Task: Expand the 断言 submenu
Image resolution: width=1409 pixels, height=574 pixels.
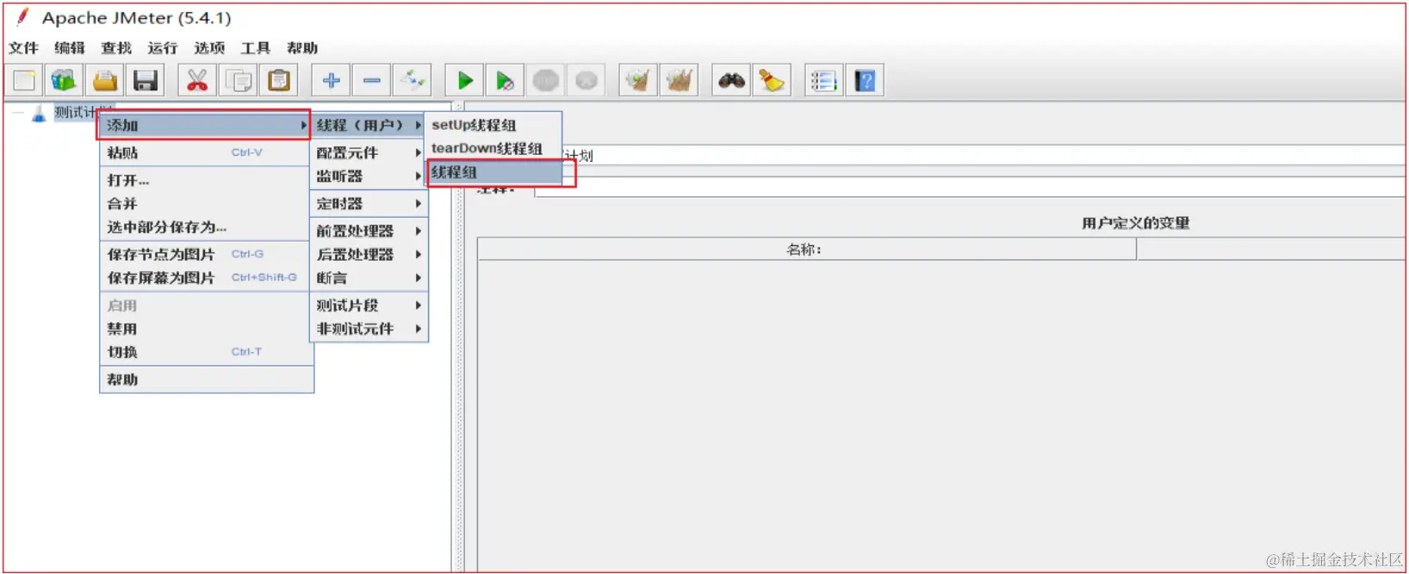Action: point(369,277)
